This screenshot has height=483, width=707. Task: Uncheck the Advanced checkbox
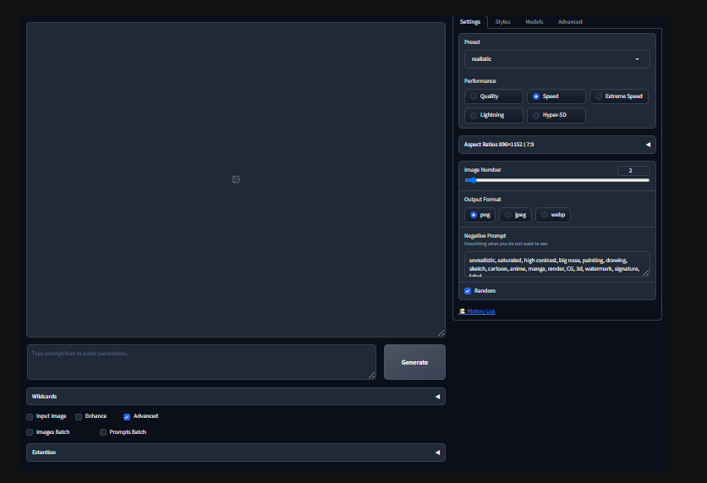(127, 417)
